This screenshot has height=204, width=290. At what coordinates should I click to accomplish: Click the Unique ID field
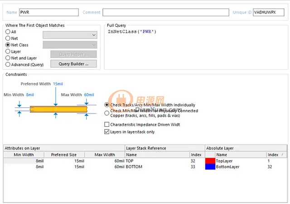coord(268,12)
